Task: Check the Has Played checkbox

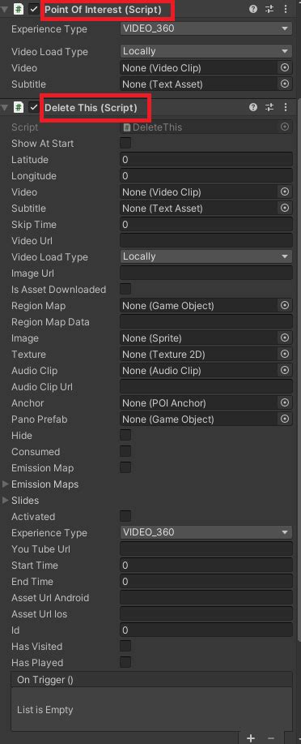Action: tap(125, 662)
